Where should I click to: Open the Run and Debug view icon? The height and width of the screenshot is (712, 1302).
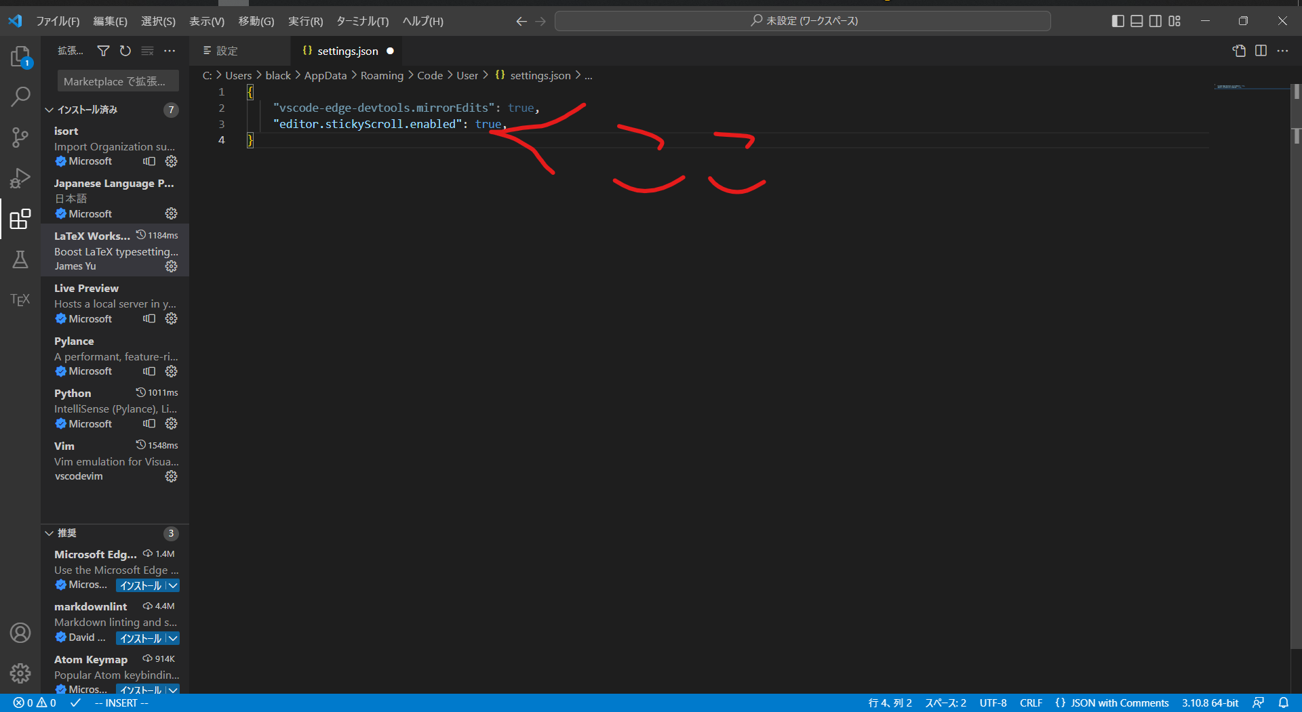click(20, 179)
